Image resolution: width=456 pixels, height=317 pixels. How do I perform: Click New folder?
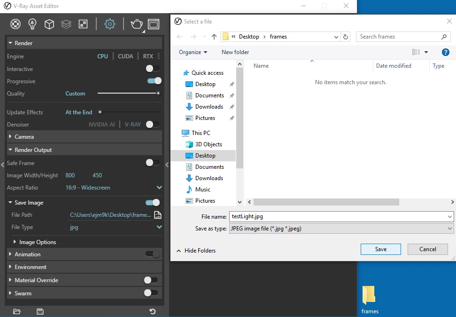[x=235, y=52]
